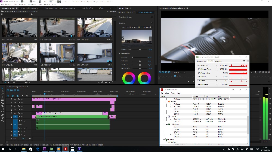Toggle Linked Selection in the timeline header
Image resolution: width=272 pixels, height=152 pixels.
pos(17,95)
